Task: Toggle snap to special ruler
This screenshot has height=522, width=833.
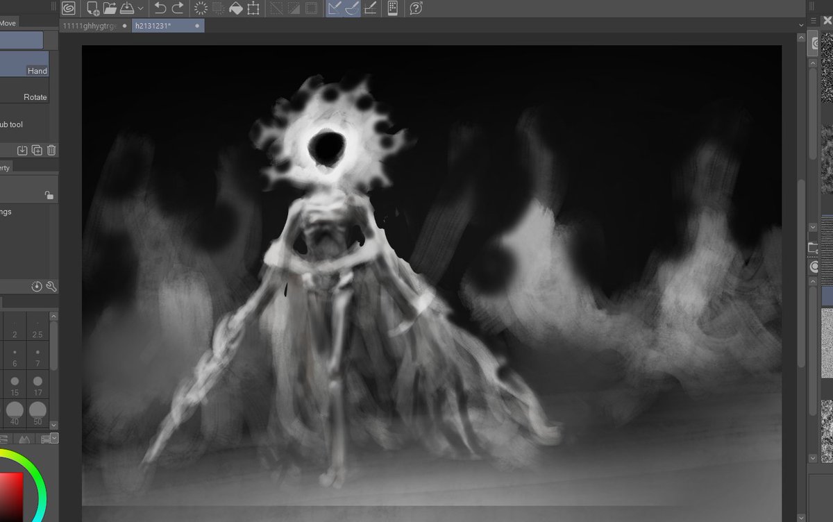Action: tap(352, 8)
